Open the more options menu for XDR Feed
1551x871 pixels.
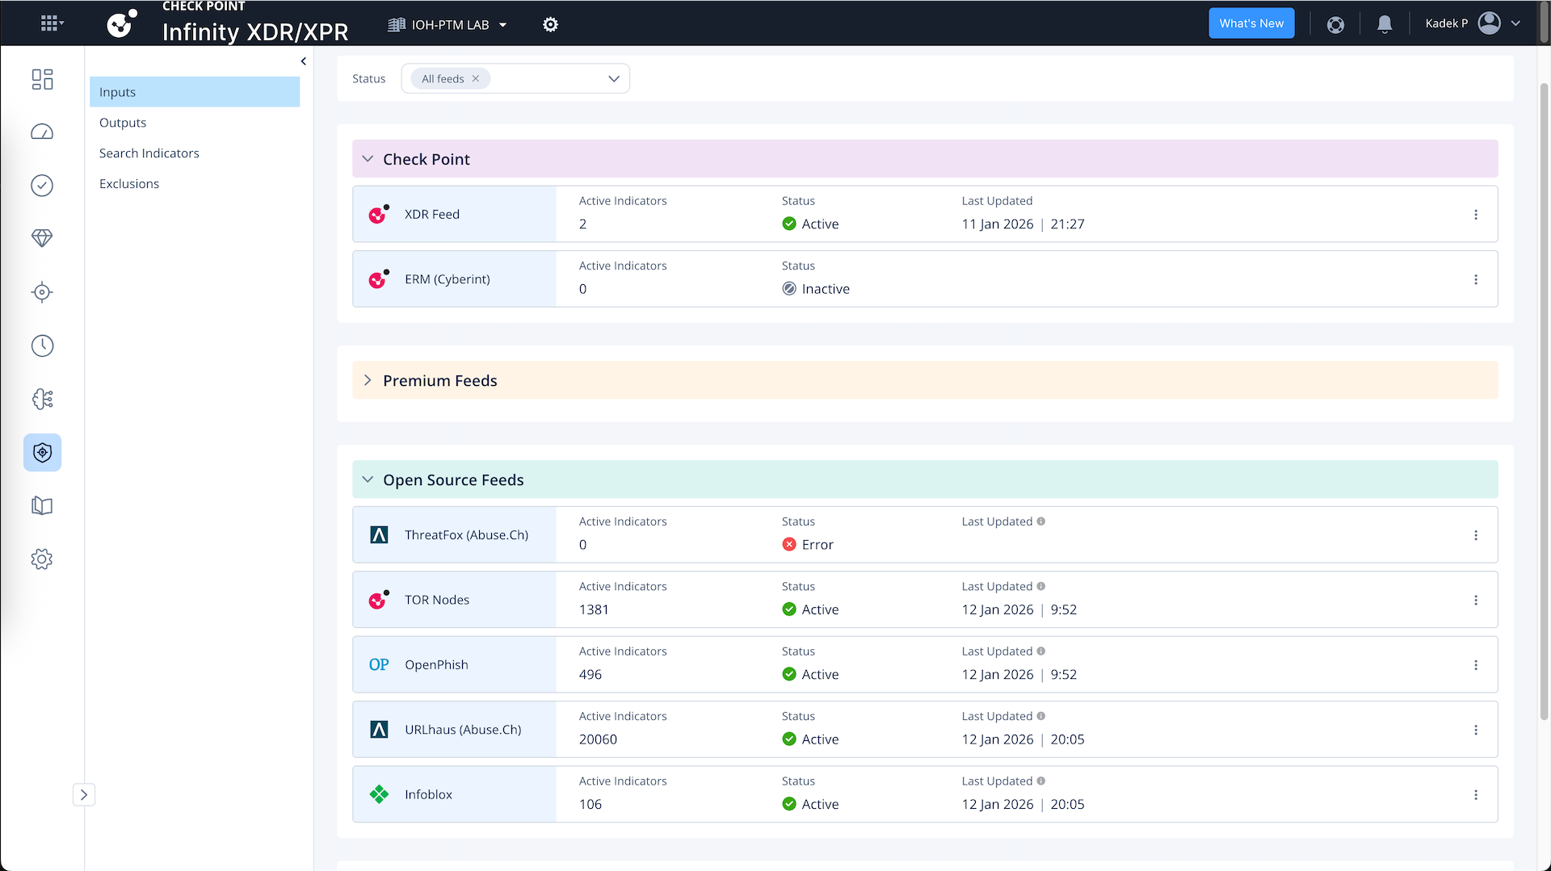pos(1475,215)
